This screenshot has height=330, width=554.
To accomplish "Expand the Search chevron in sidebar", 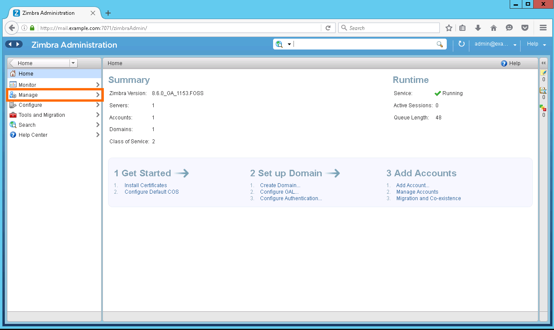I will 98,125.
